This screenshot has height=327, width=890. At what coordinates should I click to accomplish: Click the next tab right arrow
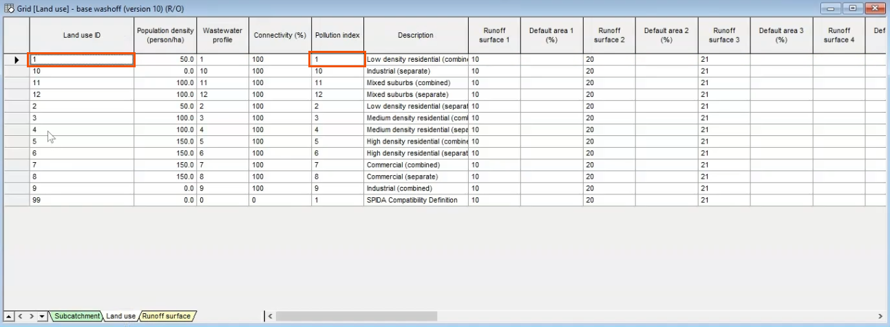click(x=31, y=316)
